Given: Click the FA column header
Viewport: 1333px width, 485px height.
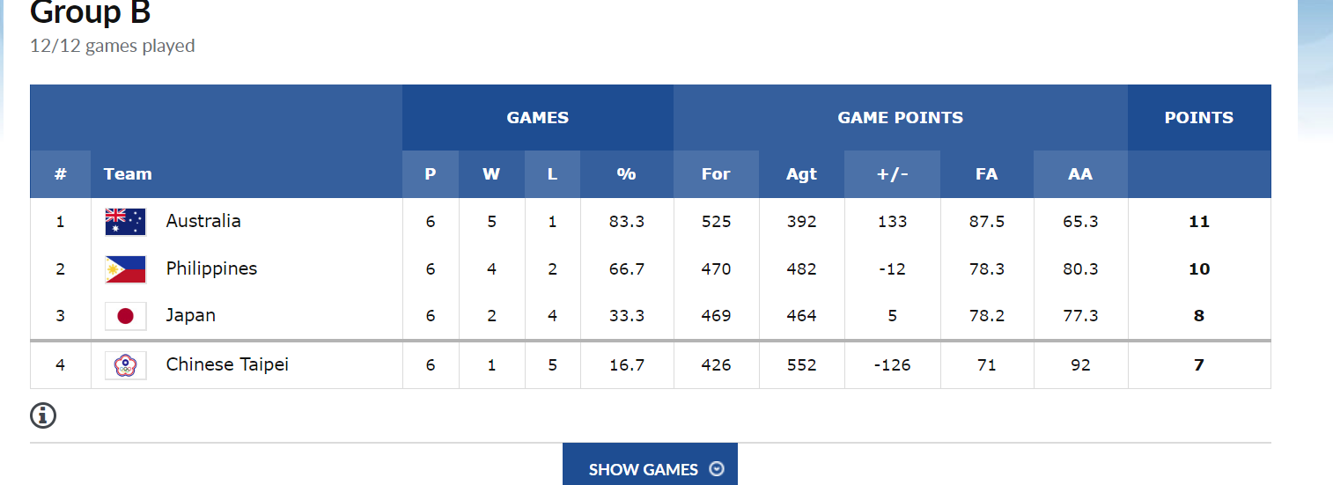Looking at the screenshot, I should [x=986, y=174].
